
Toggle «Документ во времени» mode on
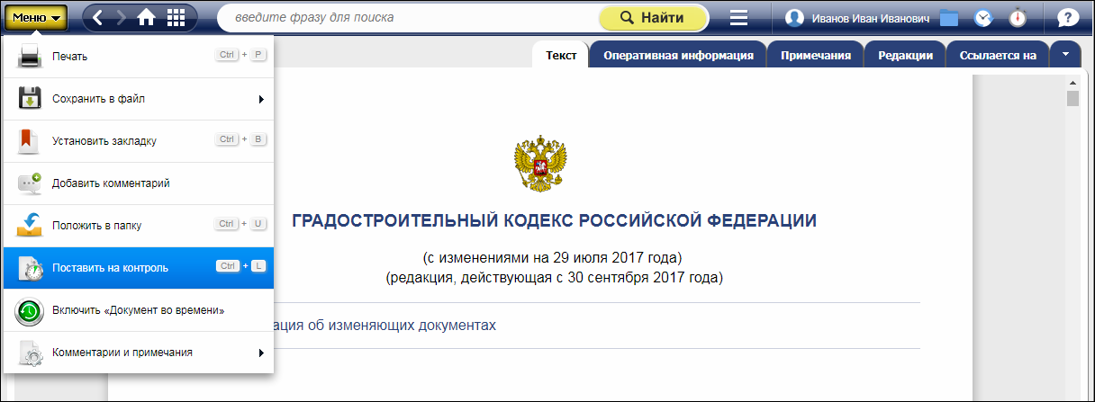[138, 310]
